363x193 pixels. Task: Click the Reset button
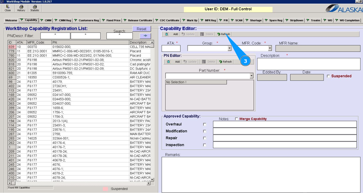pos(142,29)
